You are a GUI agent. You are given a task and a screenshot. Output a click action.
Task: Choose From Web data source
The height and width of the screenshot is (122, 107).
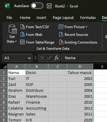(x=31, y=35)
